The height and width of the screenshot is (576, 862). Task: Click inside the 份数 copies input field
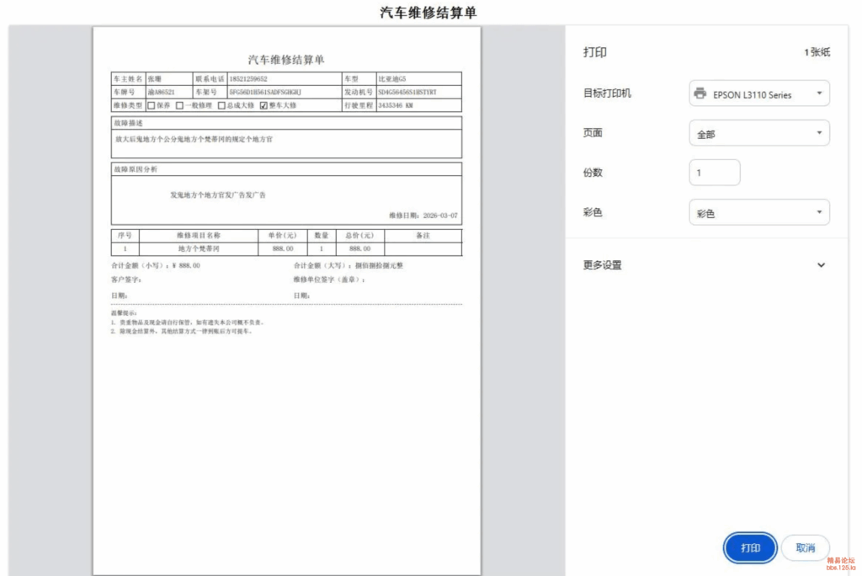click(x=714, y=172)
